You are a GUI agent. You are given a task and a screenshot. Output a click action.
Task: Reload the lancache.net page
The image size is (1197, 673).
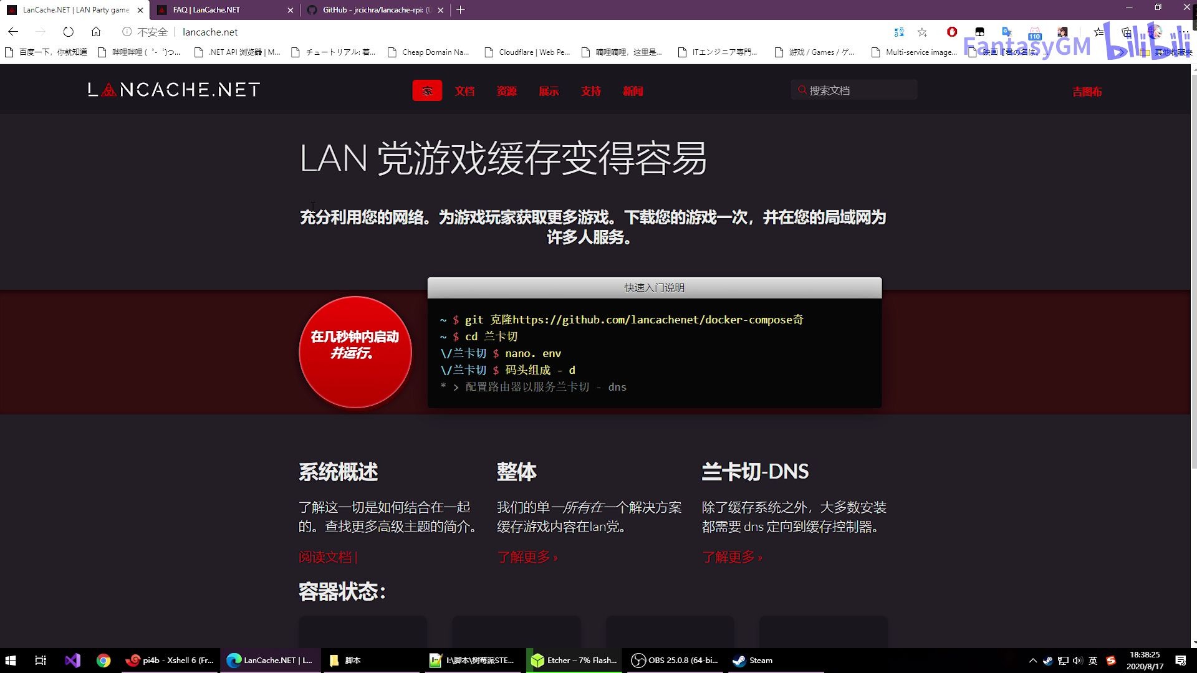[x=68, y=32]
